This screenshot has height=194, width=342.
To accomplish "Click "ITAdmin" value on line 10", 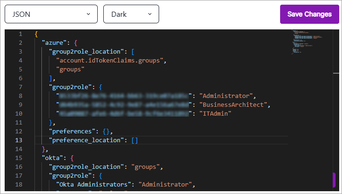I will [x=215, y=113].
